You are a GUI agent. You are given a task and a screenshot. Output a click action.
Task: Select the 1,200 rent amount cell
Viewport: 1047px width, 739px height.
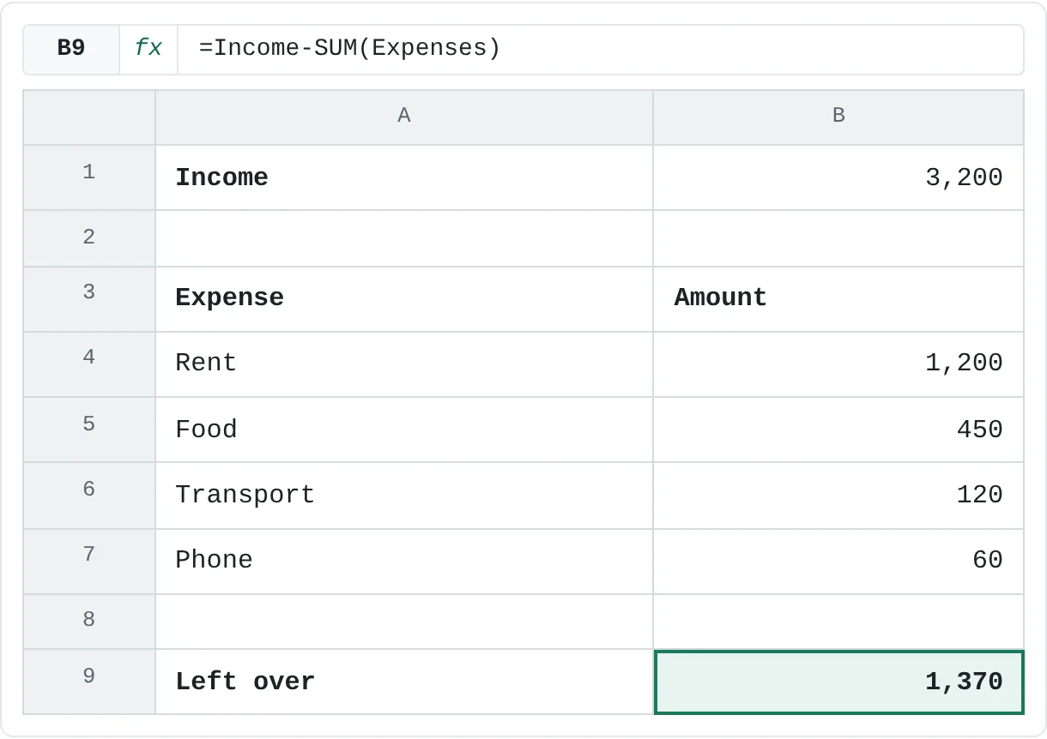[x=838, y=364]
